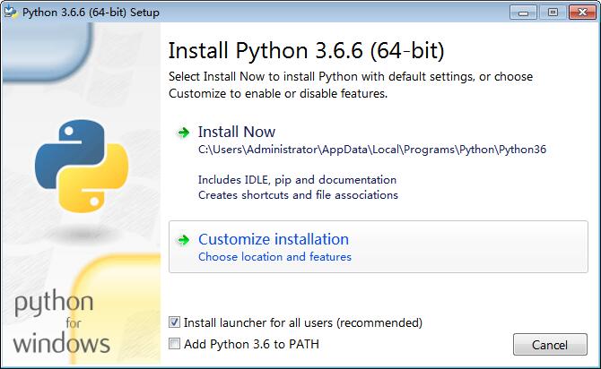Start installation with Install Now
The image size is (601, 369).
237,132
